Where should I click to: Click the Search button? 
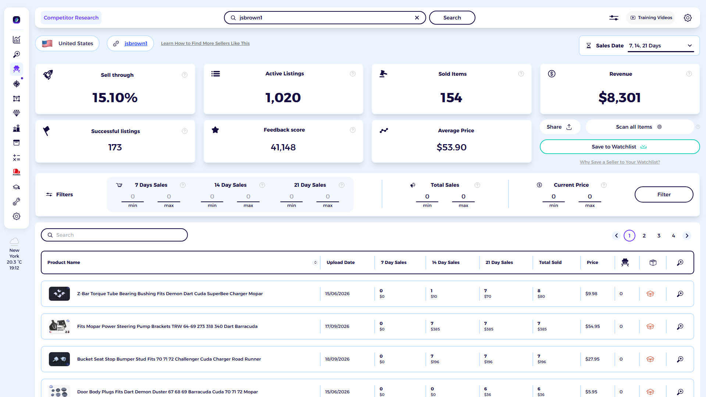click(x=452, y=18)
